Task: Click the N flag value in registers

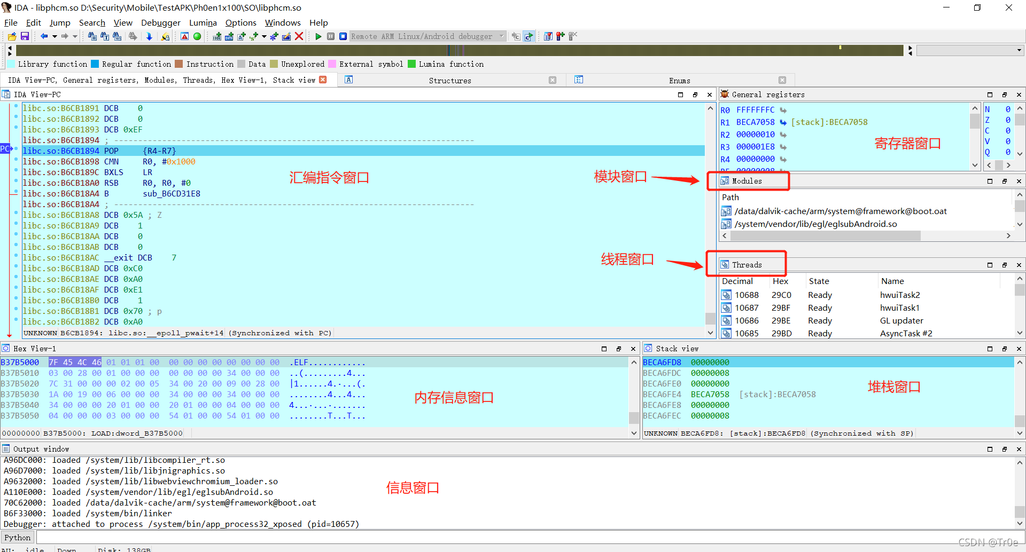Action: 1008,109
